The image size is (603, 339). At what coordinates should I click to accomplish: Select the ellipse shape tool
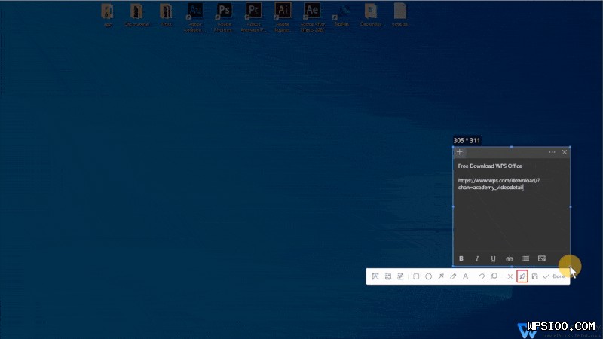(x=429, y=276)
